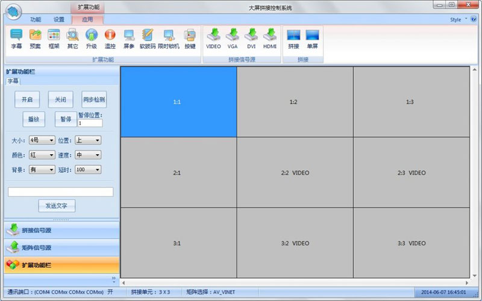The height and width of the screenshot is (301, 482).
Task: Open the 大小 size dropdown
Action: [x=42, y=140]
